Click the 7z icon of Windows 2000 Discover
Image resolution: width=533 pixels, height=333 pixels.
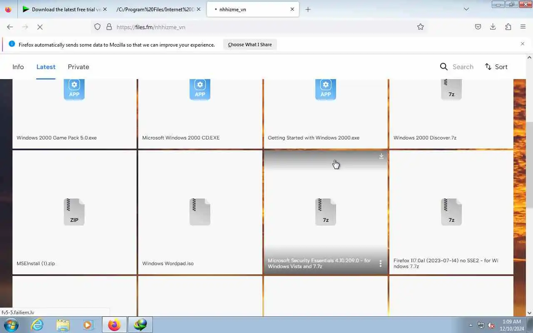pos(451,89)
